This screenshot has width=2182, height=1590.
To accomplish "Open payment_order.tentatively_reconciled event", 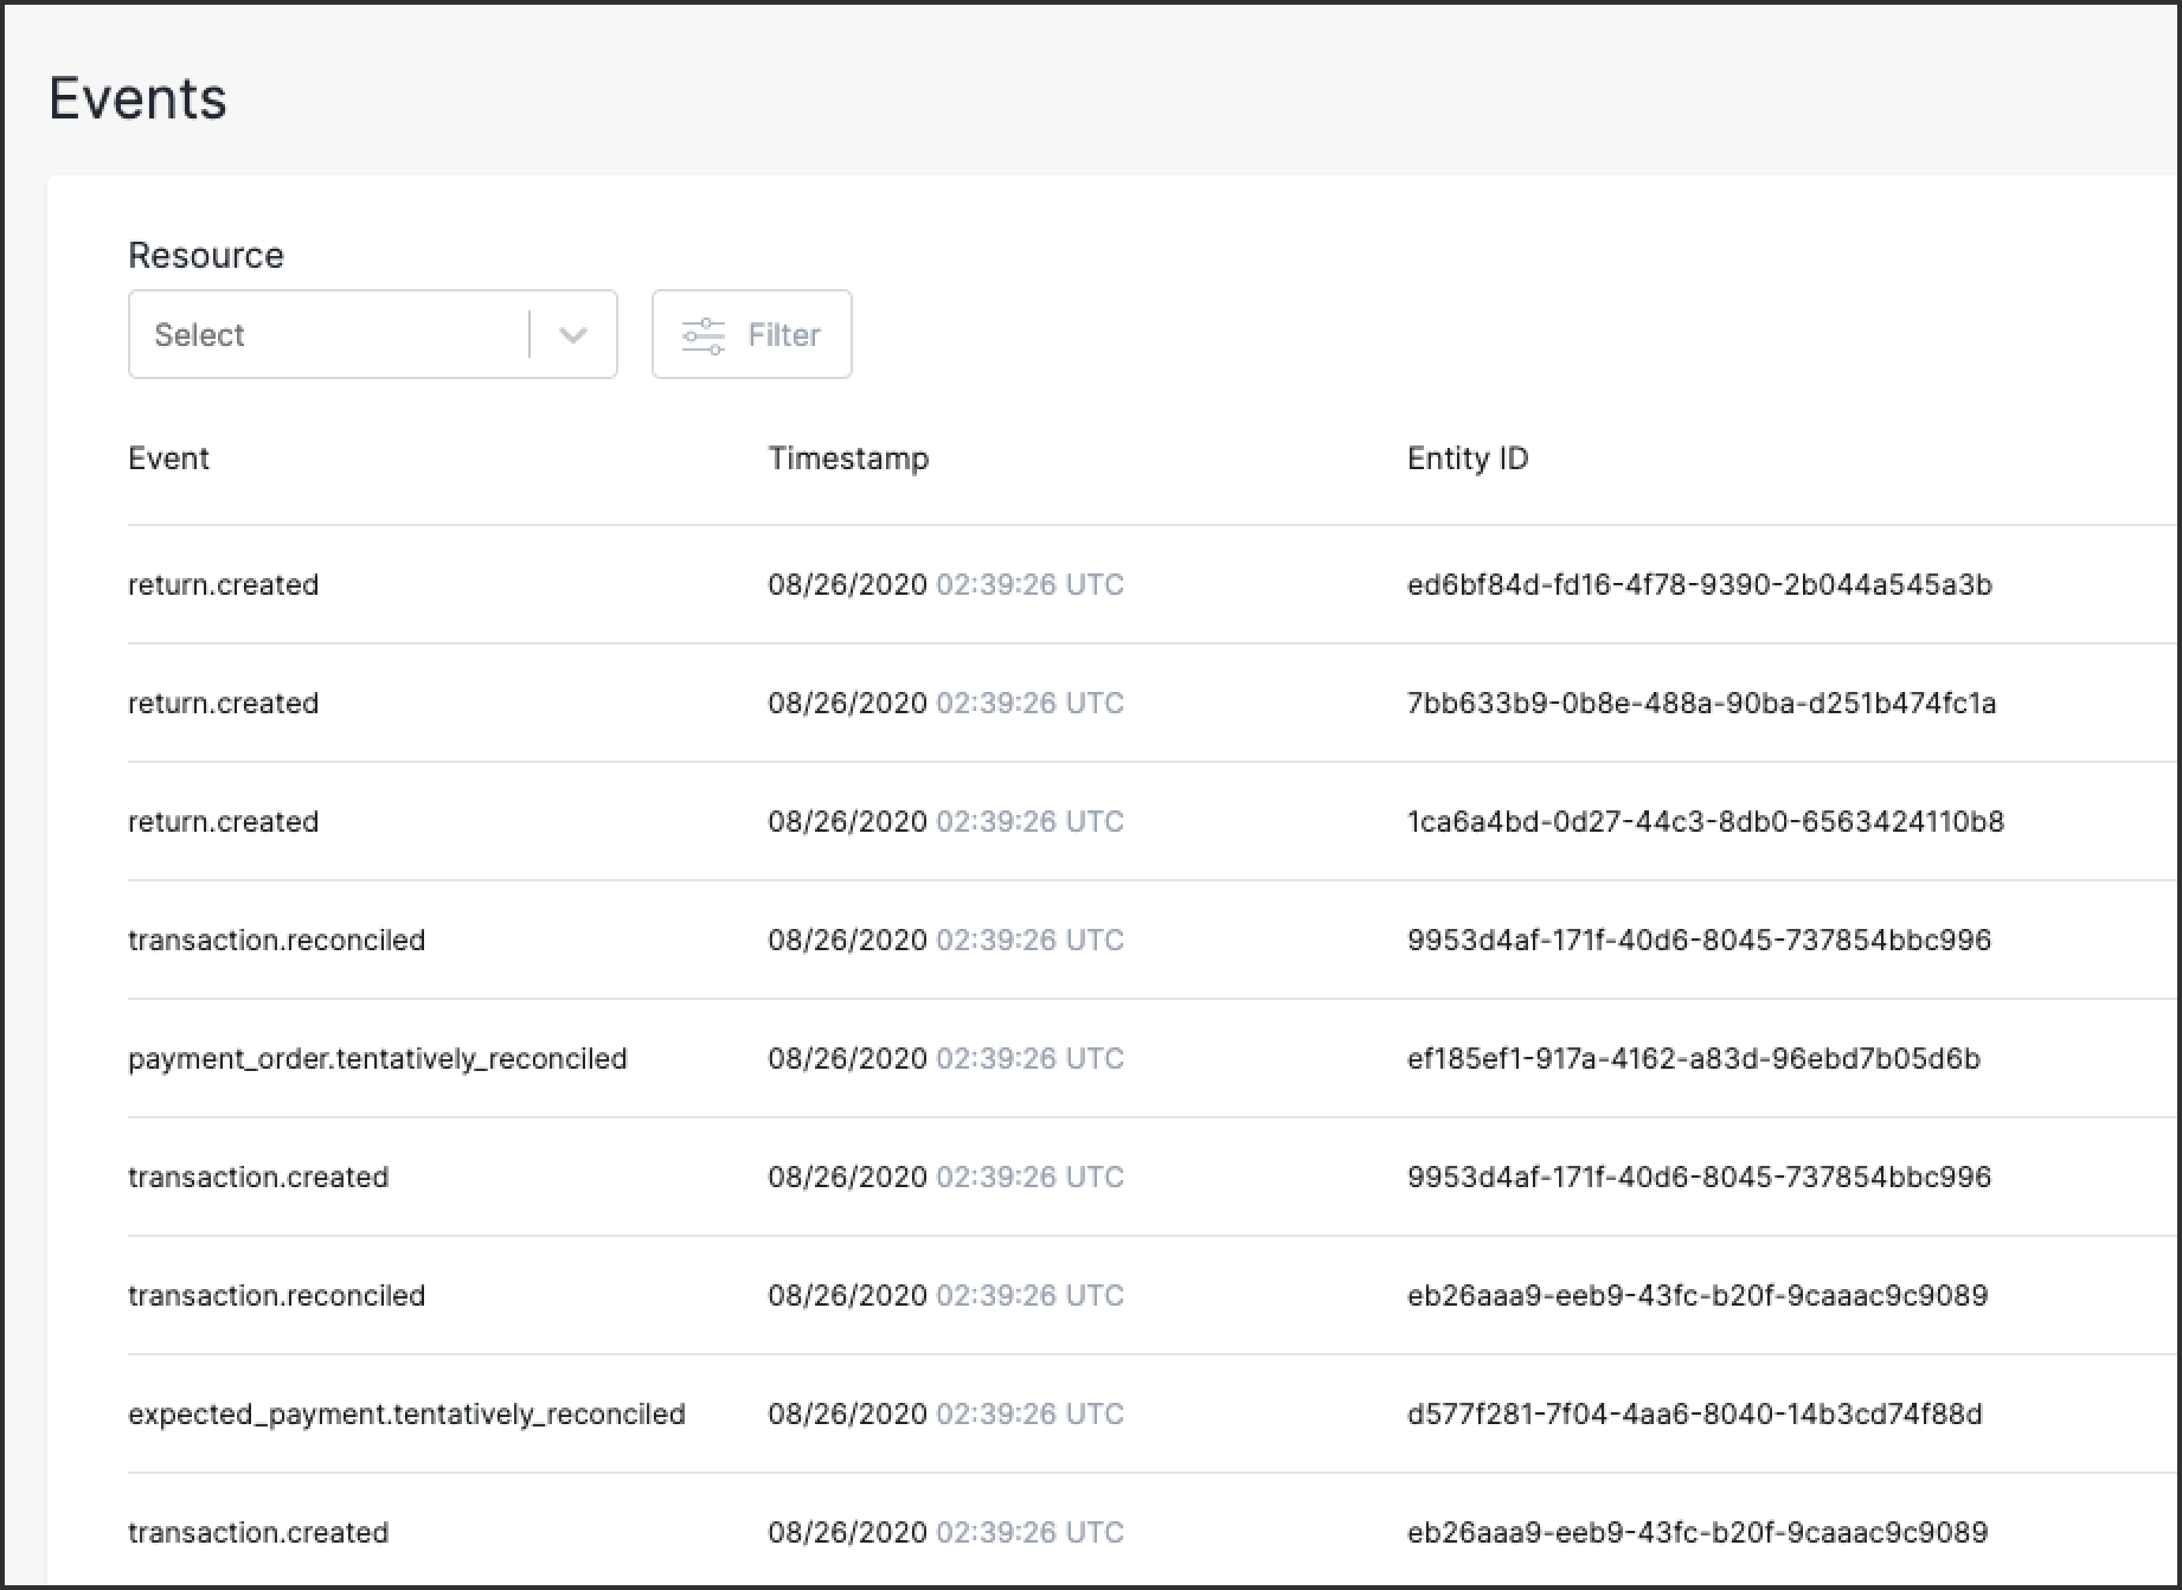I will (377, 1058).
